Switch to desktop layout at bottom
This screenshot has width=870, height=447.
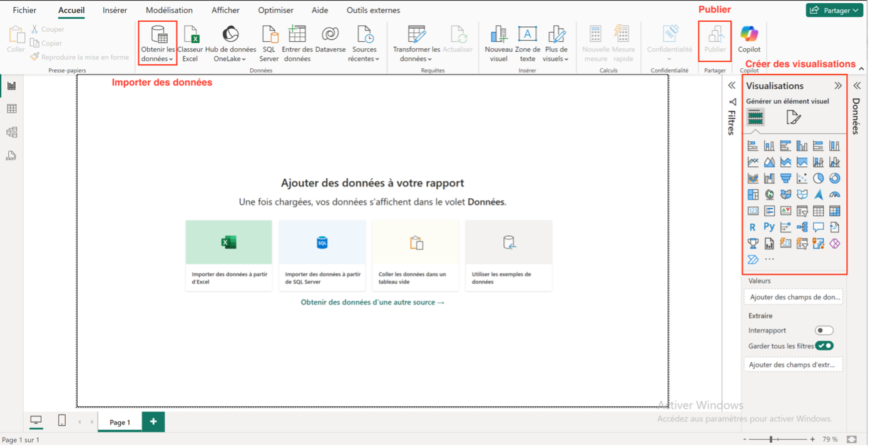[36, 421]
